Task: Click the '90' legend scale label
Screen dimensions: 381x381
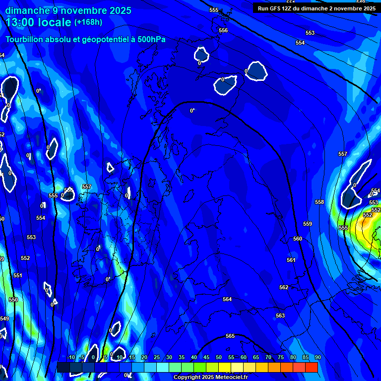Action: pos(317,357)
